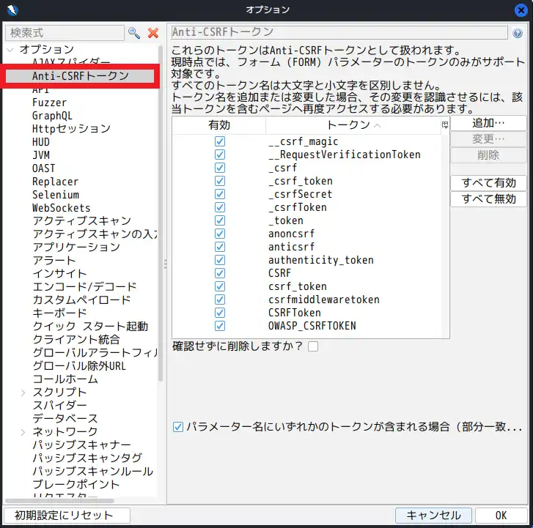Click the ZAP icon in title bar
This screenshot has width=533, height=528.
coord(10,10)
